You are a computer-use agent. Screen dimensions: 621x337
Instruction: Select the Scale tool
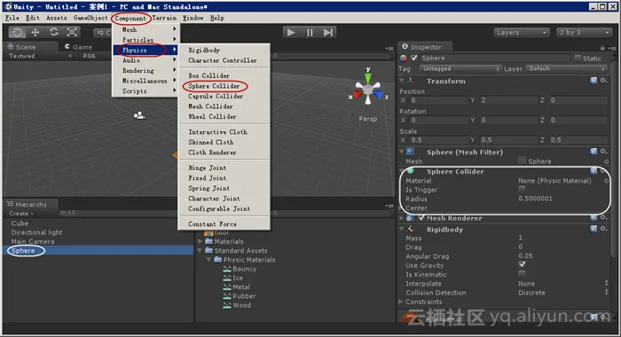click(x=72, y=33)
